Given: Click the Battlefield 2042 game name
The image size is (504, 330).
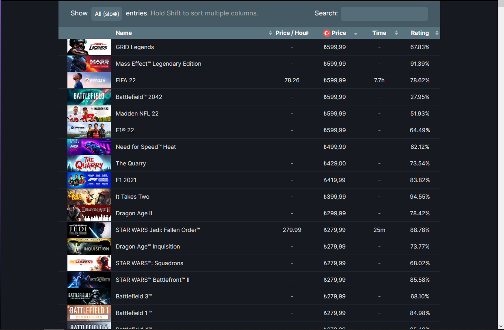Looking at the screenshot, I should coord(139,97).
